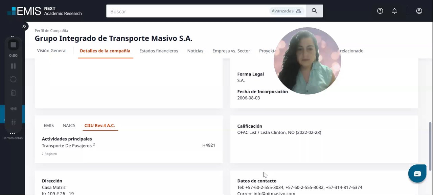Open the Noticias tab
433x195 pixels.
pyautogui.click(x=195, y=51)
